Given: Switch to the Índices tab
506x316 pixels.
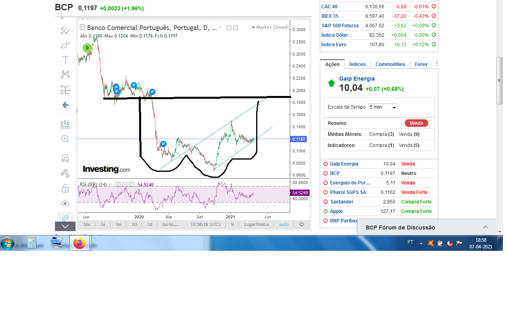Looking at the screenshot, I should [357, 64].
